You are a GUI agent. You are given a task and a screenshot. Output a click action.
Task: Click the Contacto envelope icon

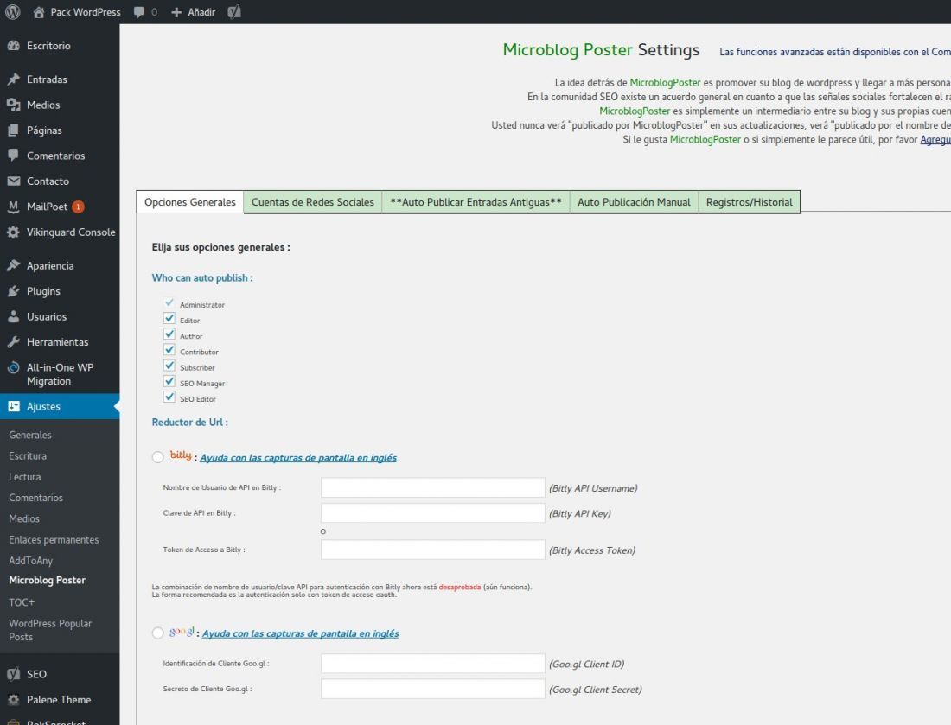click(x=13, y=181)
